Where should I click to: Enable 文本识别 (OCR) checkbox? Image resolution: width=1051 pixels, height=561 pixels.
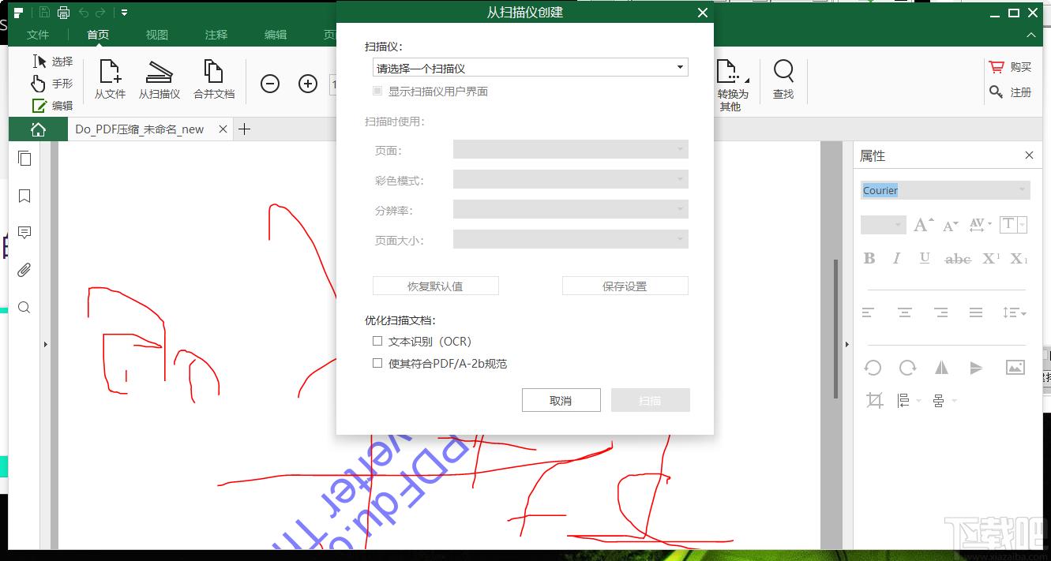[x=377, y=342]
